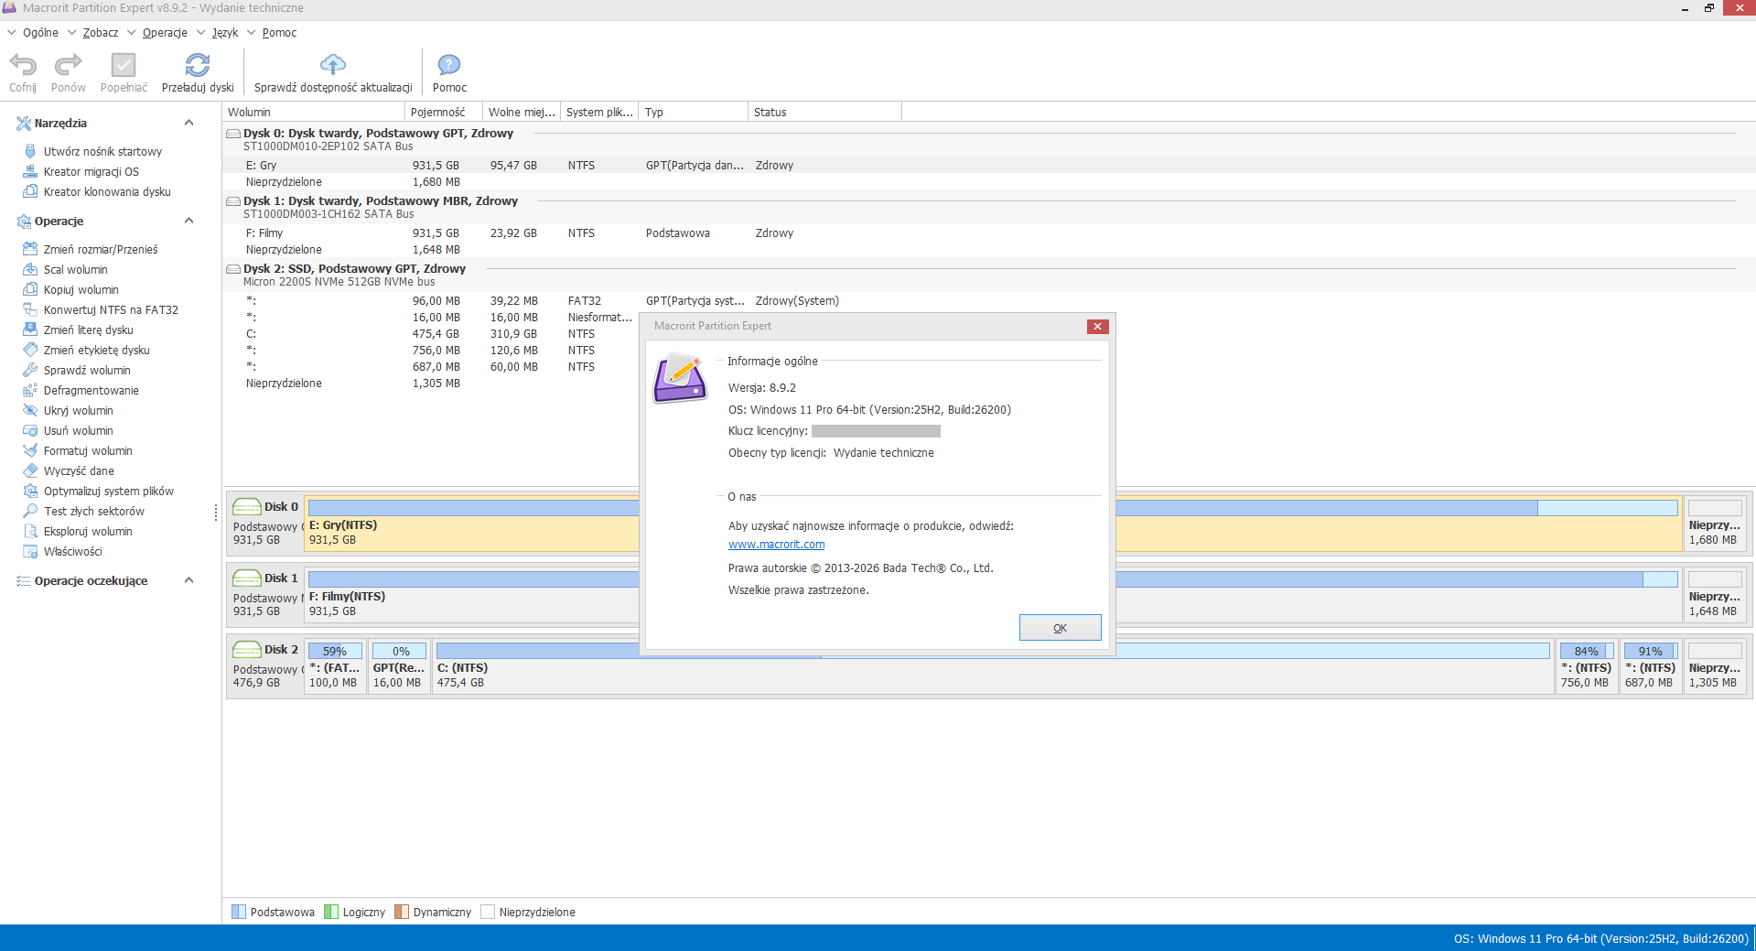Image resolution: width=1756 pixels, height=951 pixels.
Task: Open Pomoc help bubble icon in toolbar
Action: (449, 65)
